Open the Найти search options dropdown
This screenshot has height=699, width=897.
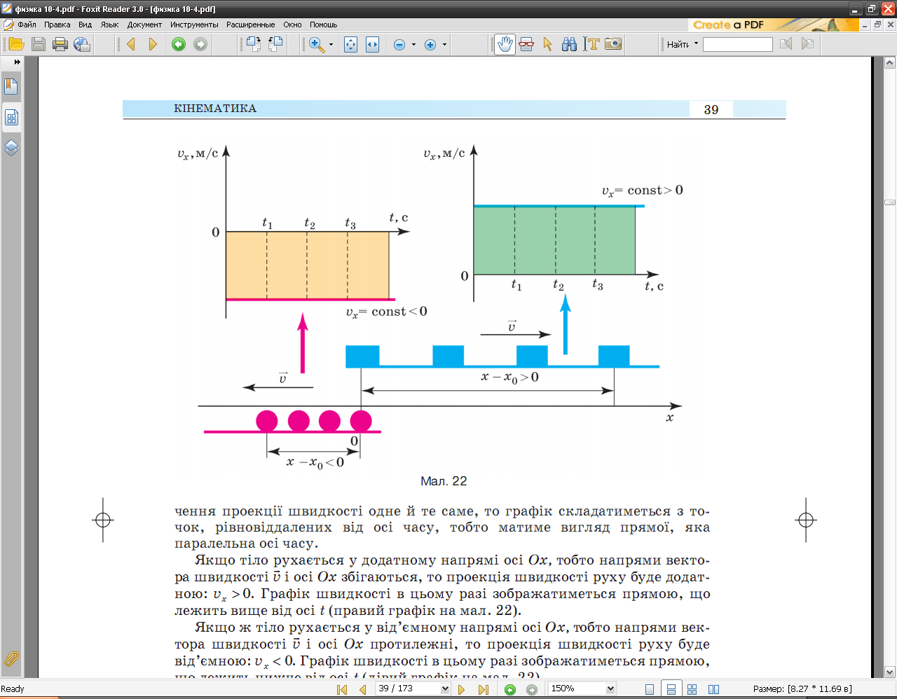click(x=696, y=44)
